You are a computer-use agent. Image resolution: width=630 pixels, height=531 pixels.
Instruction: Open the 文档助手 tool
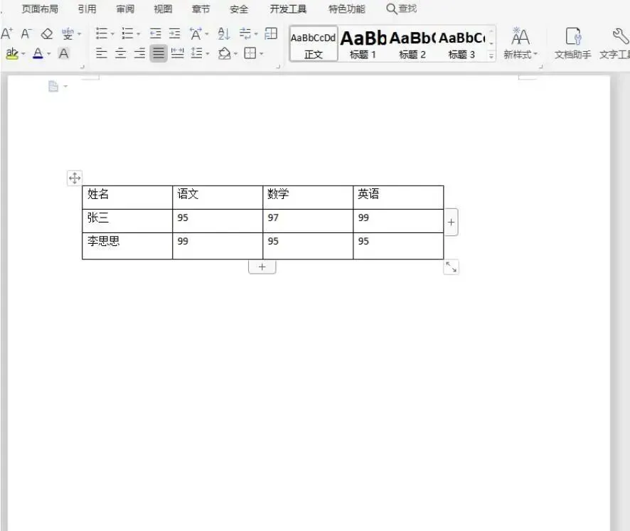573,43
